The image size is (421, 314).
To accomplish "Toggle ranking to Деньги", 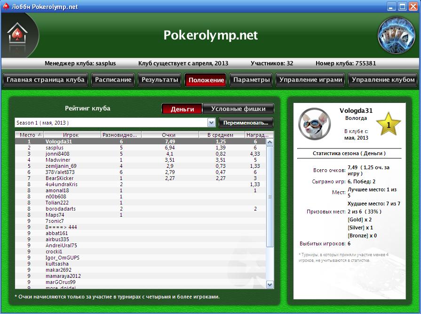I will tap(182, 109).
